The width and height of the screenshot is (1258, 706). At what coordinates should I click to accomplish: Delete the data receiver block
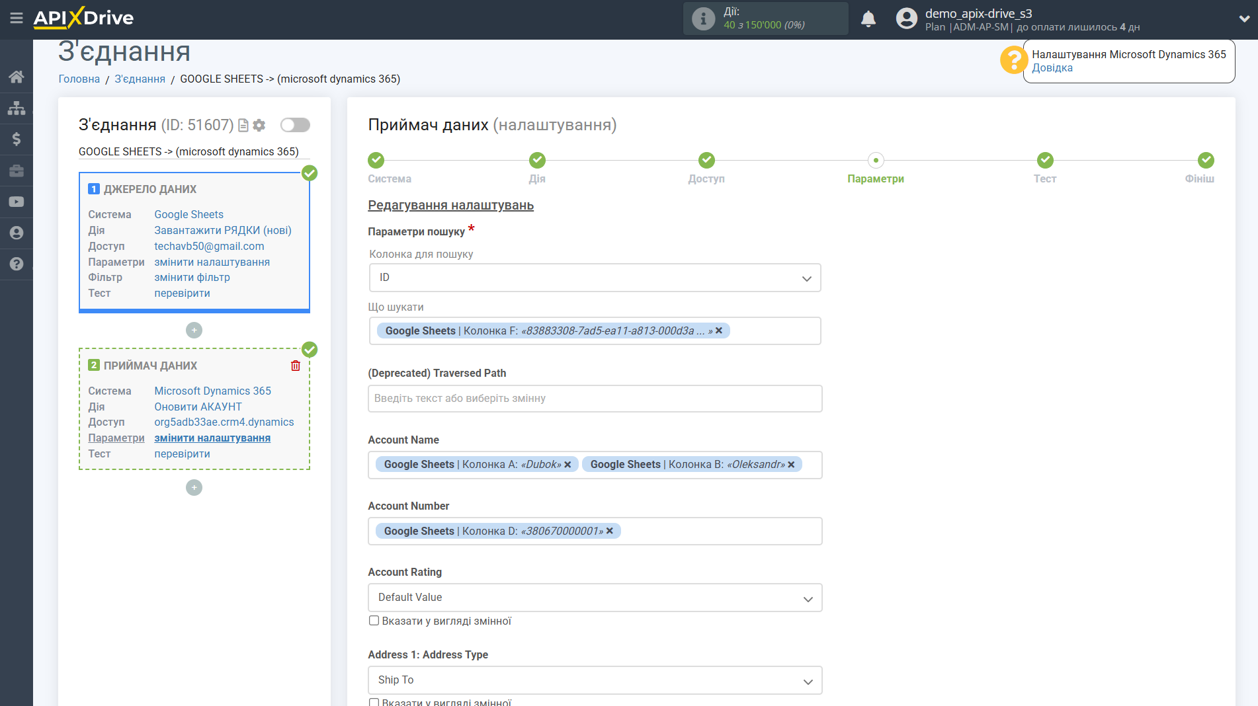[296, 366]
